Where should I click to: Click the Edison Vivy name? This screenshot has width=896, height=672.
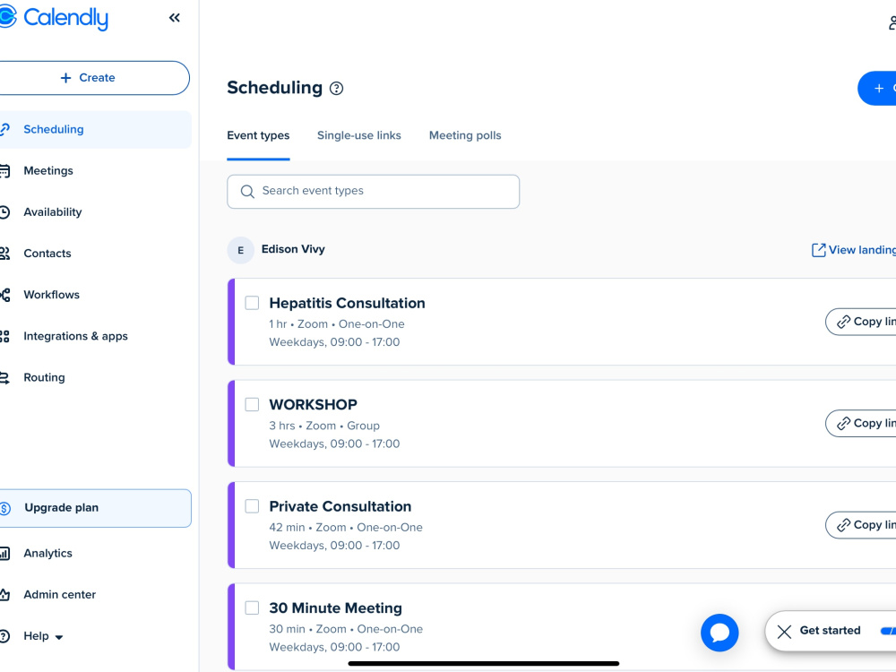coord(293,249)
